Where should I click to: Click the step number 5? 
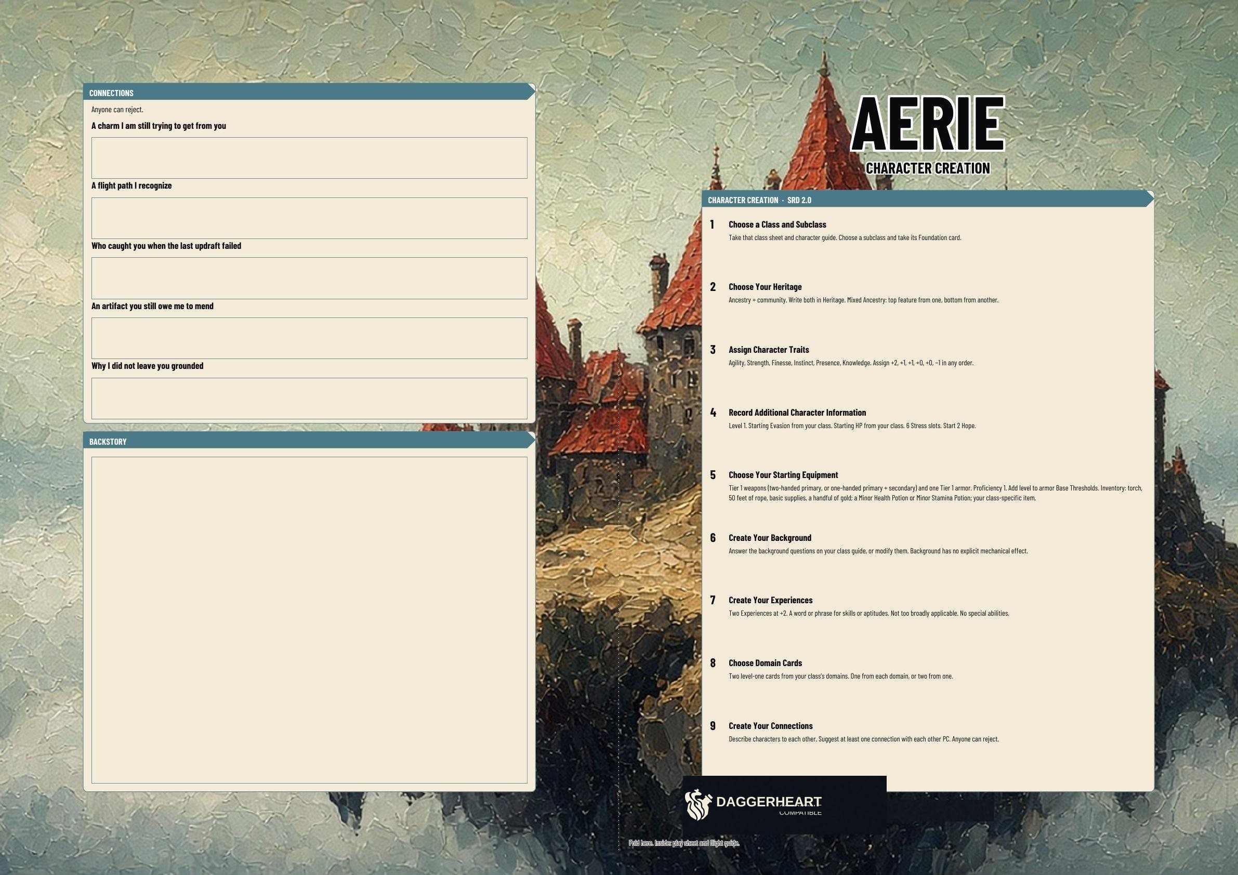pos(713,475)
